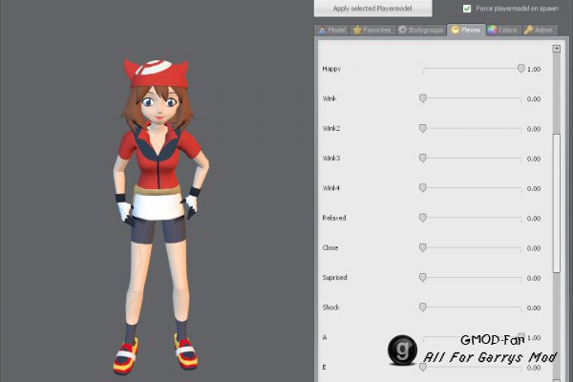Click the E flex label

pyautogui.click(x=324, y=368)
